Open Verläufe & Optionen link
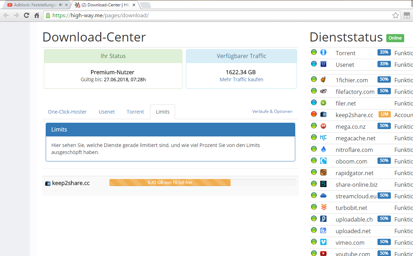The image size is (413, 256). pos(272,111)
